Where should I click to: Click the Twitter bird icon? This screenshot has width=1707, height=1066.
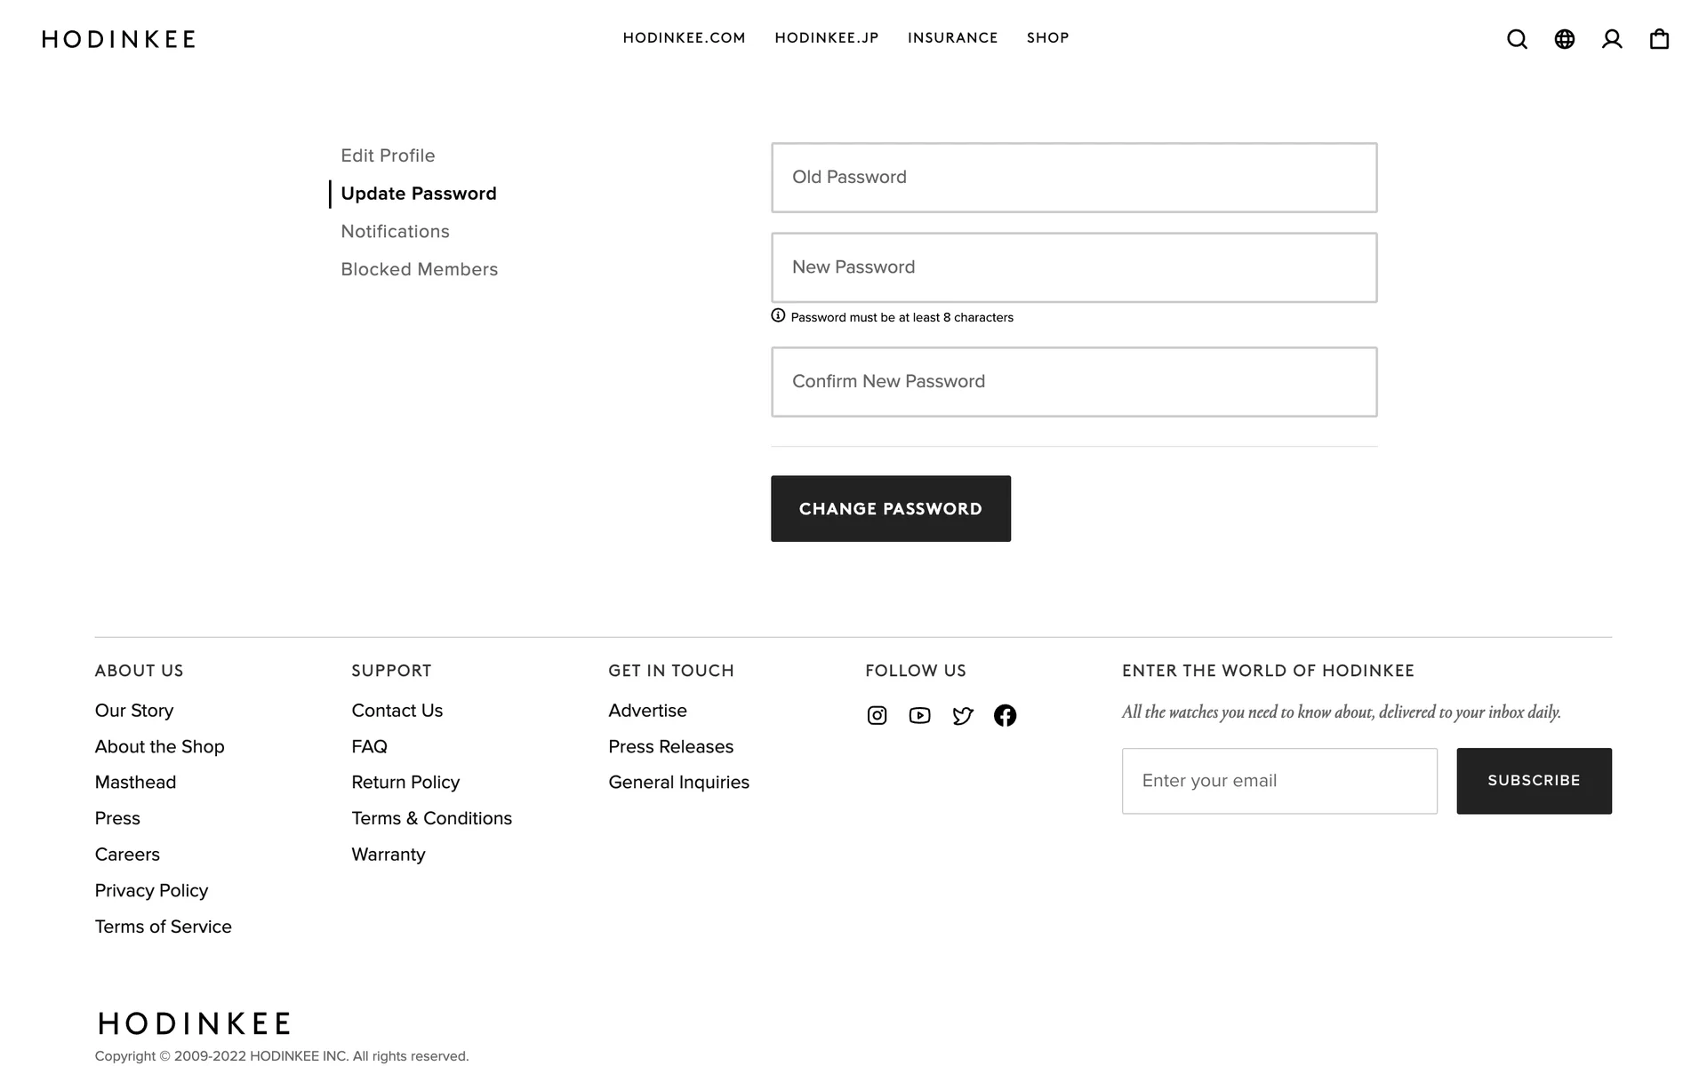click(x=962, y=715)
